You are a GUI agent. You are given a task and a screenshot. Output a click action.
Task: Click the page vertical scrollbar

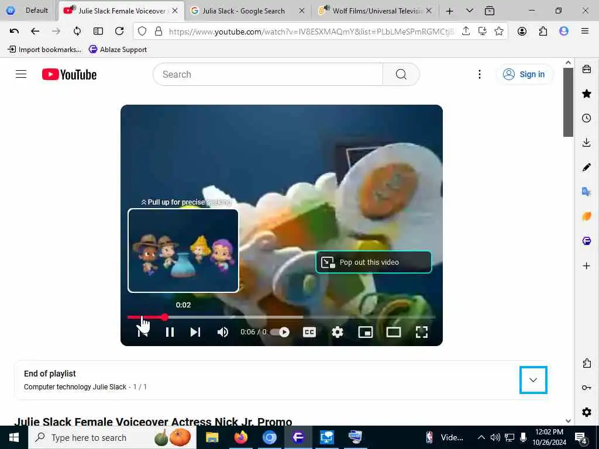568,102
